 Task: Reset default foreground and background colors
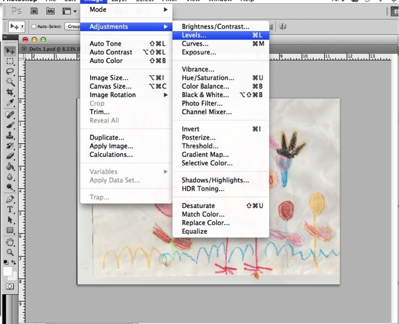tap(6, 262)
